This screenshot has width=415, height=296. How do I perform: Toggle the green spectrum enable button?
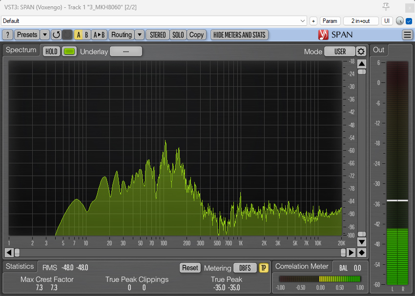(69, 52)
